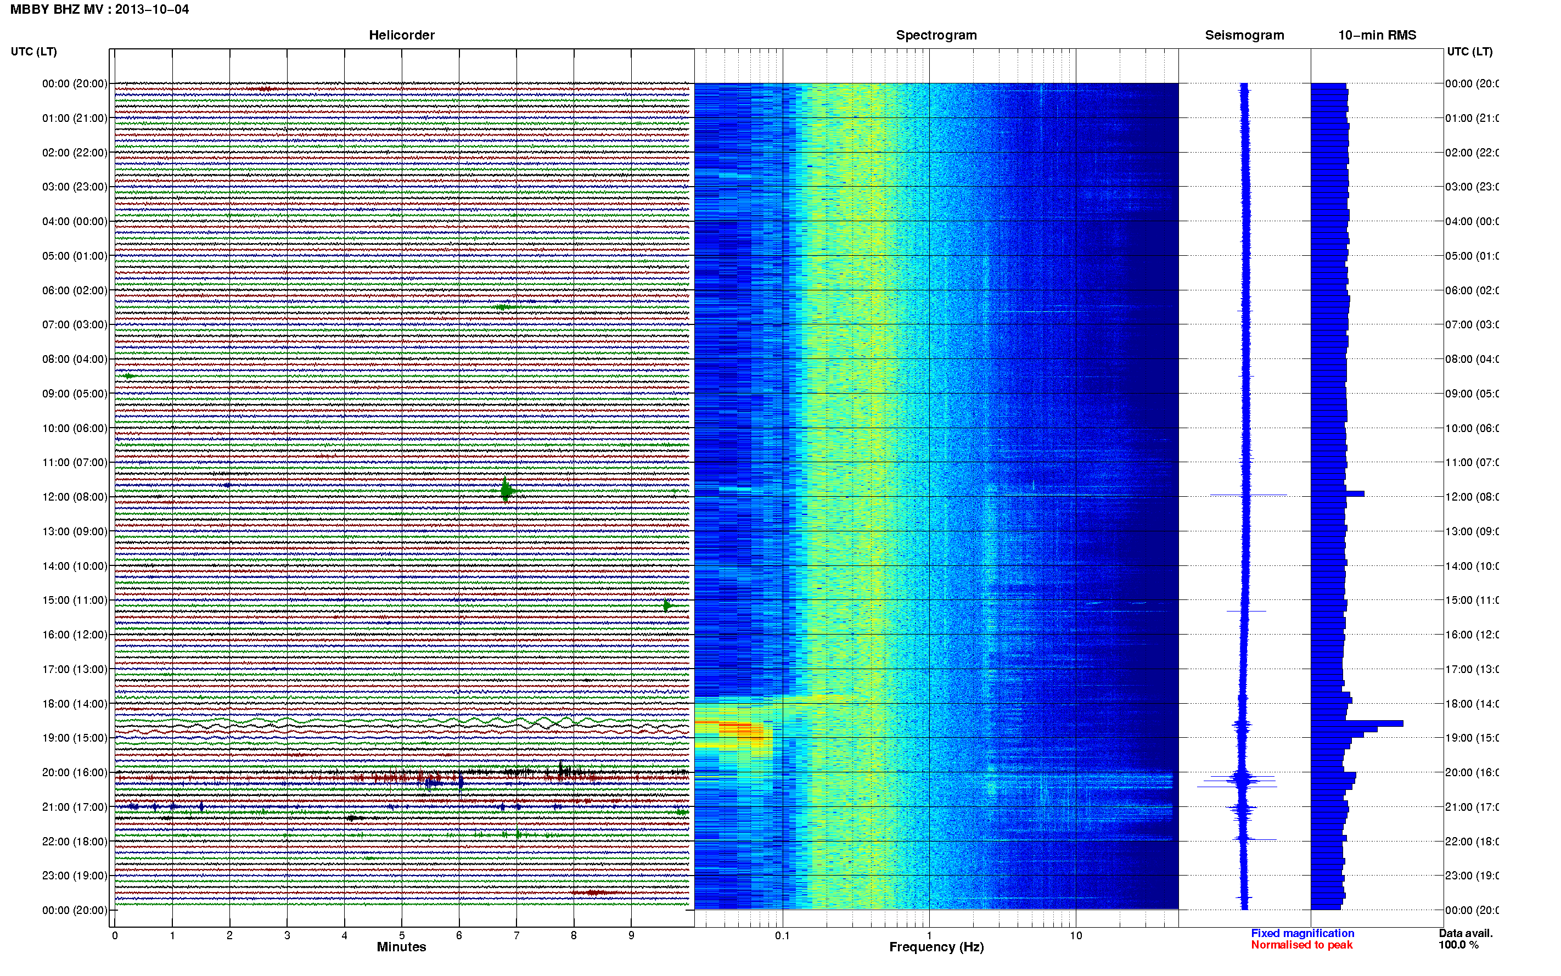Select the helicorder time label "16:00 (12:00)"
The height and width of the screenshot is (976, 1561).
[x=75, y=635]
